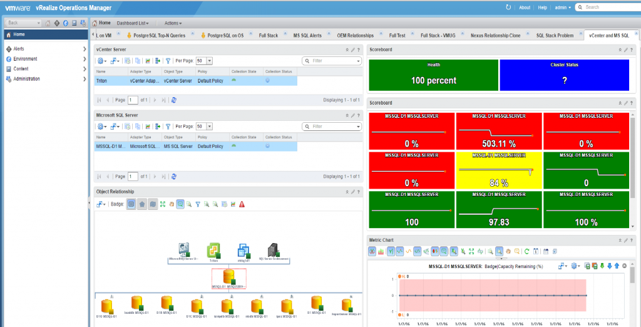Refresh the Microsoft SQL Server list pager
This screenshot has height=327, width=641.
click(x=174, y=177)
